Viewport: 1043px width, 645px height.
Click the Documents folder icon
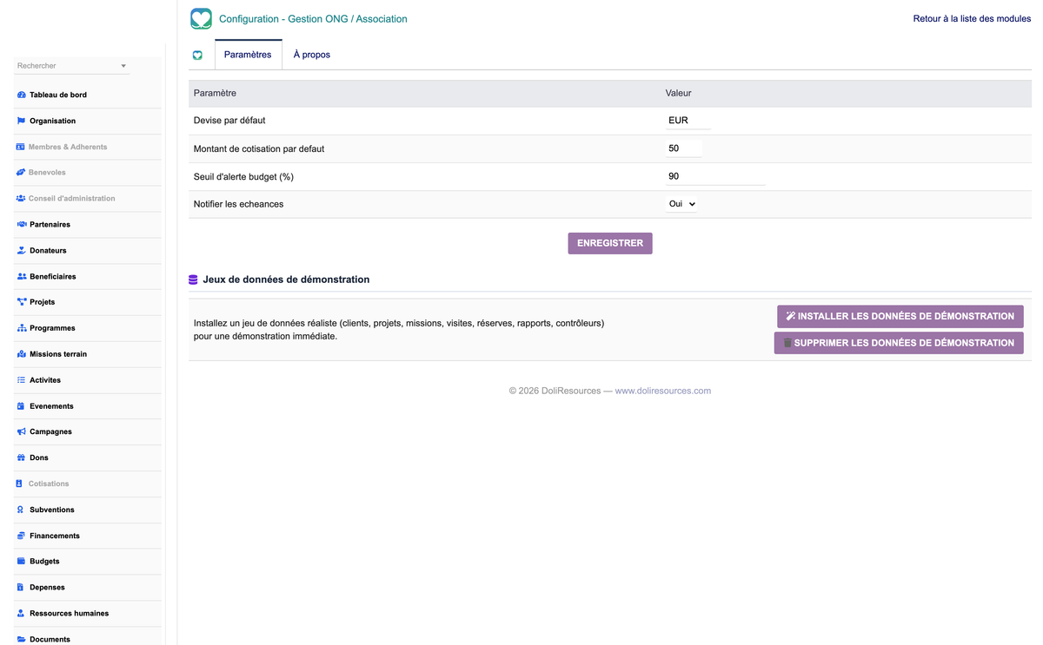pyautogui.click(x=22, y=639)
